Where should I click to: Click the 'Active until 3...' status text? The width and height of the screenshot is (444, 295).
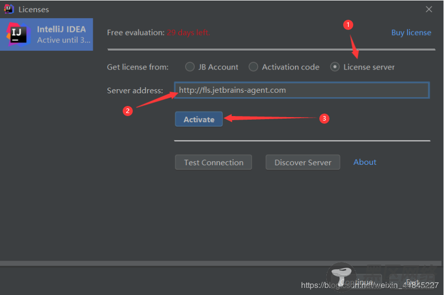coord(64,40)
